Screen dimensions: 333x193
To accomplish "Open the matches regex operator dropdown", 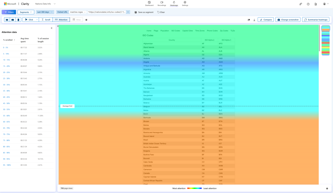I will 78,12.
